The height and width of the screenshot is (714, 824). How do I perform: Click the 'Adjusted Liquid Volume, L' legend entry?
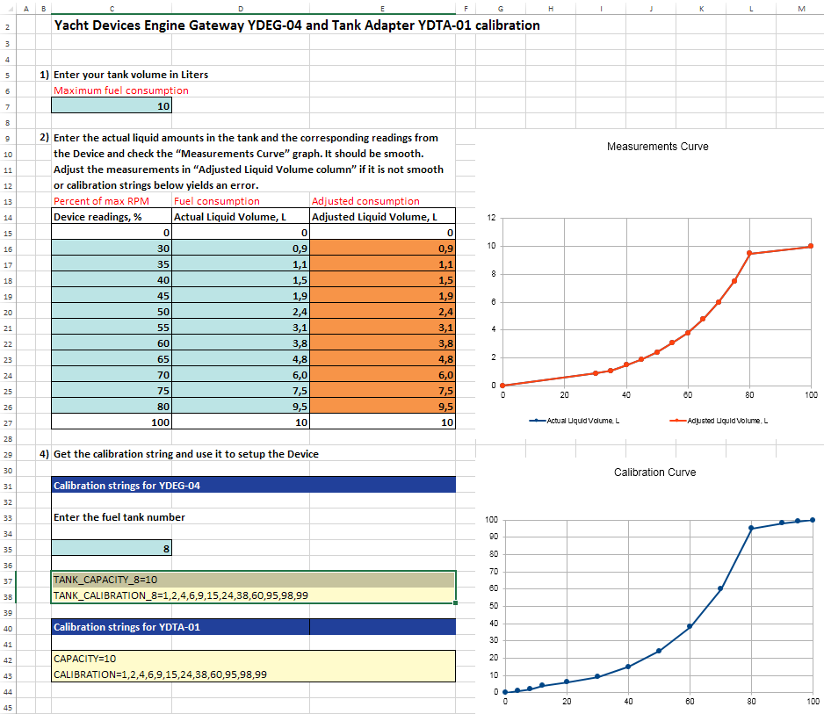click(x=719, y=421)
